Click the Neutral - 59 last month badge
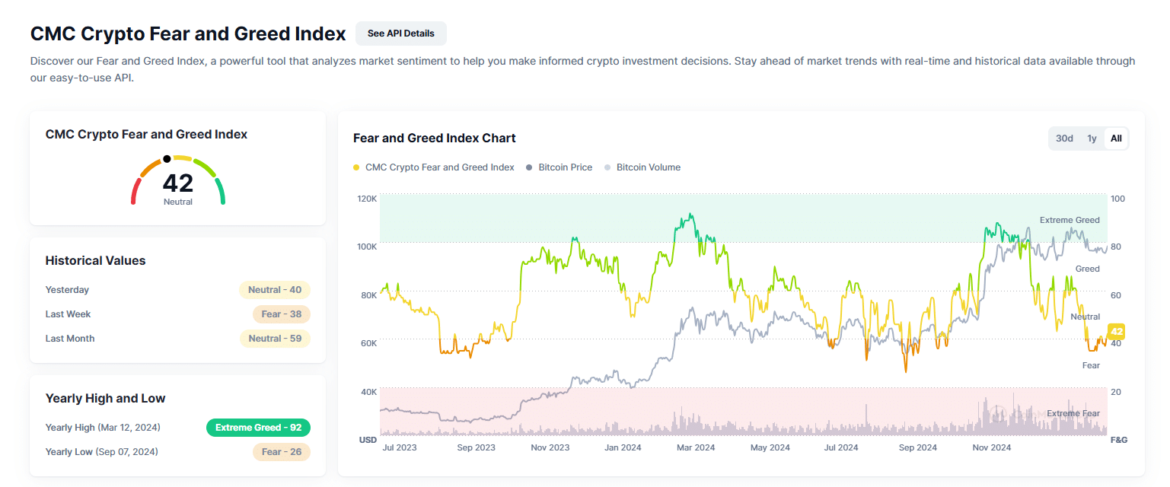Image resolution: width=1170 pixels, height=487 pixels. pyautogui.click(x=275, y=339)
